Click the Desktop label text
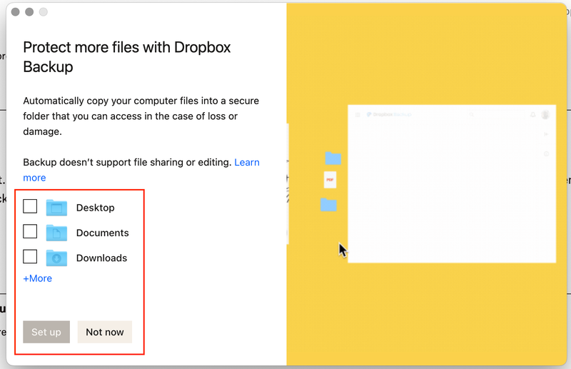The height and width of the screenshot is (369, 571). click(x=96, y=208)
